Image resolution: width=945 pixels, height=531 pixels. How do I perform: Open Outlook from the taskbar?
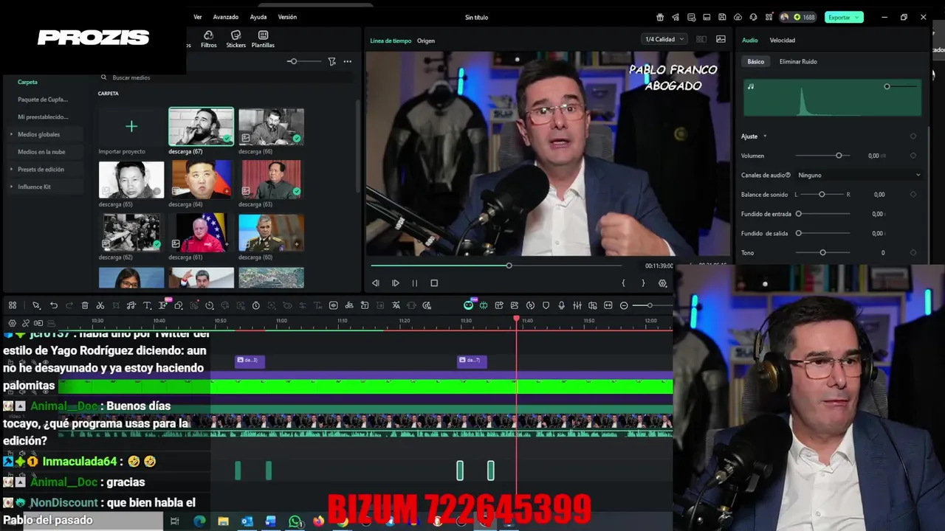247,521
